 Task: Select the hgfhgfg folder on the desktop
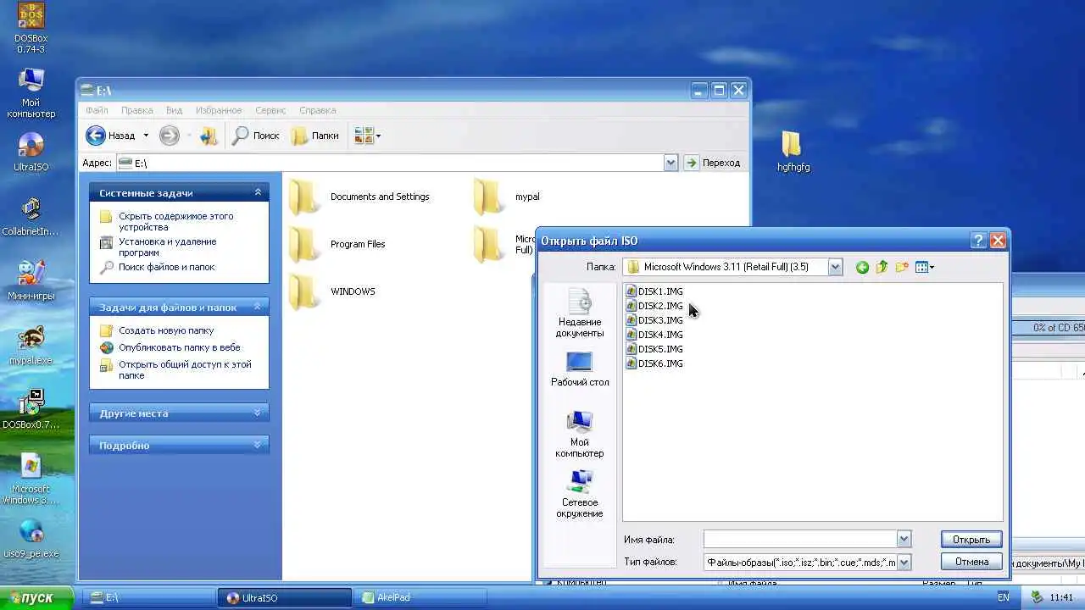click(793, 152)
